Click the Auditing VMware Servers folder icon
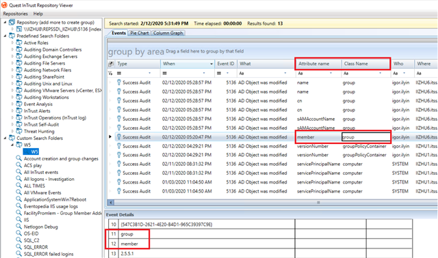 (x=19, y=91)
